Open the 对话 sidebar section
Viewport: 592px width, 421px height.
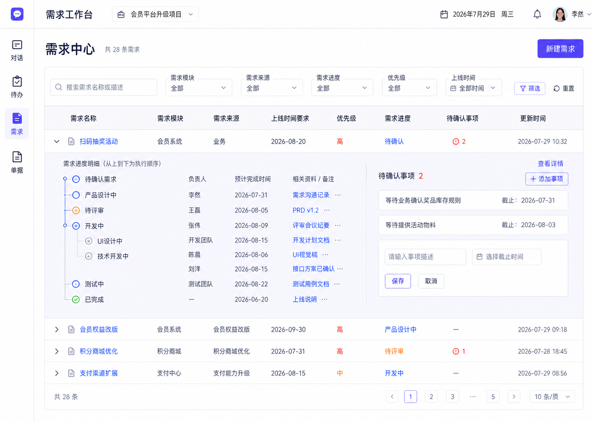[17, 50]
